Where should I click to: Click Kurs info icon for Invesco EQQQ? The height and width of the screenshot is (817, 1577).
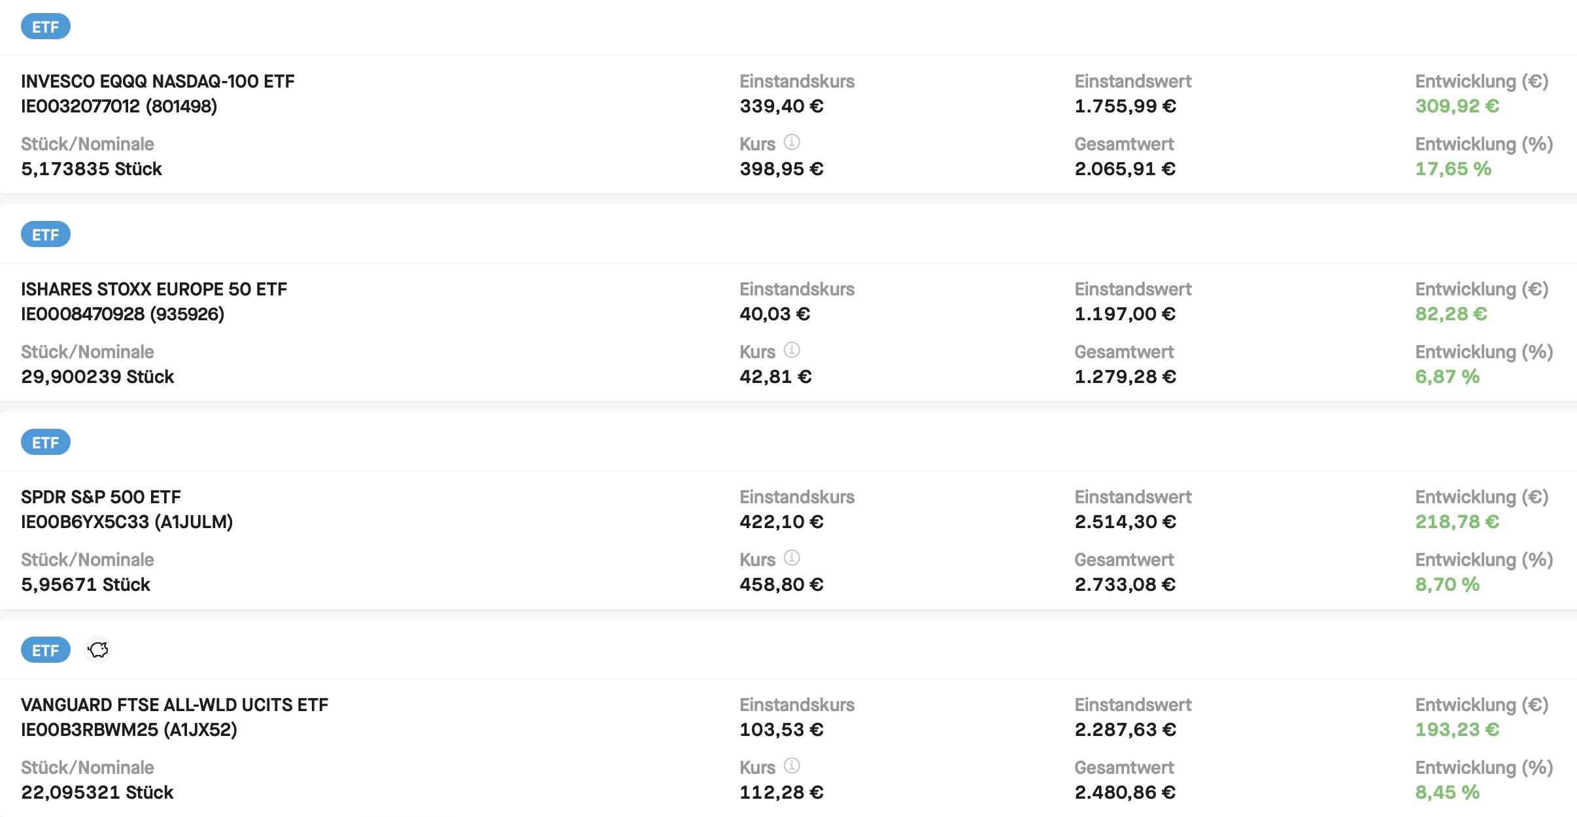(792, 142)
